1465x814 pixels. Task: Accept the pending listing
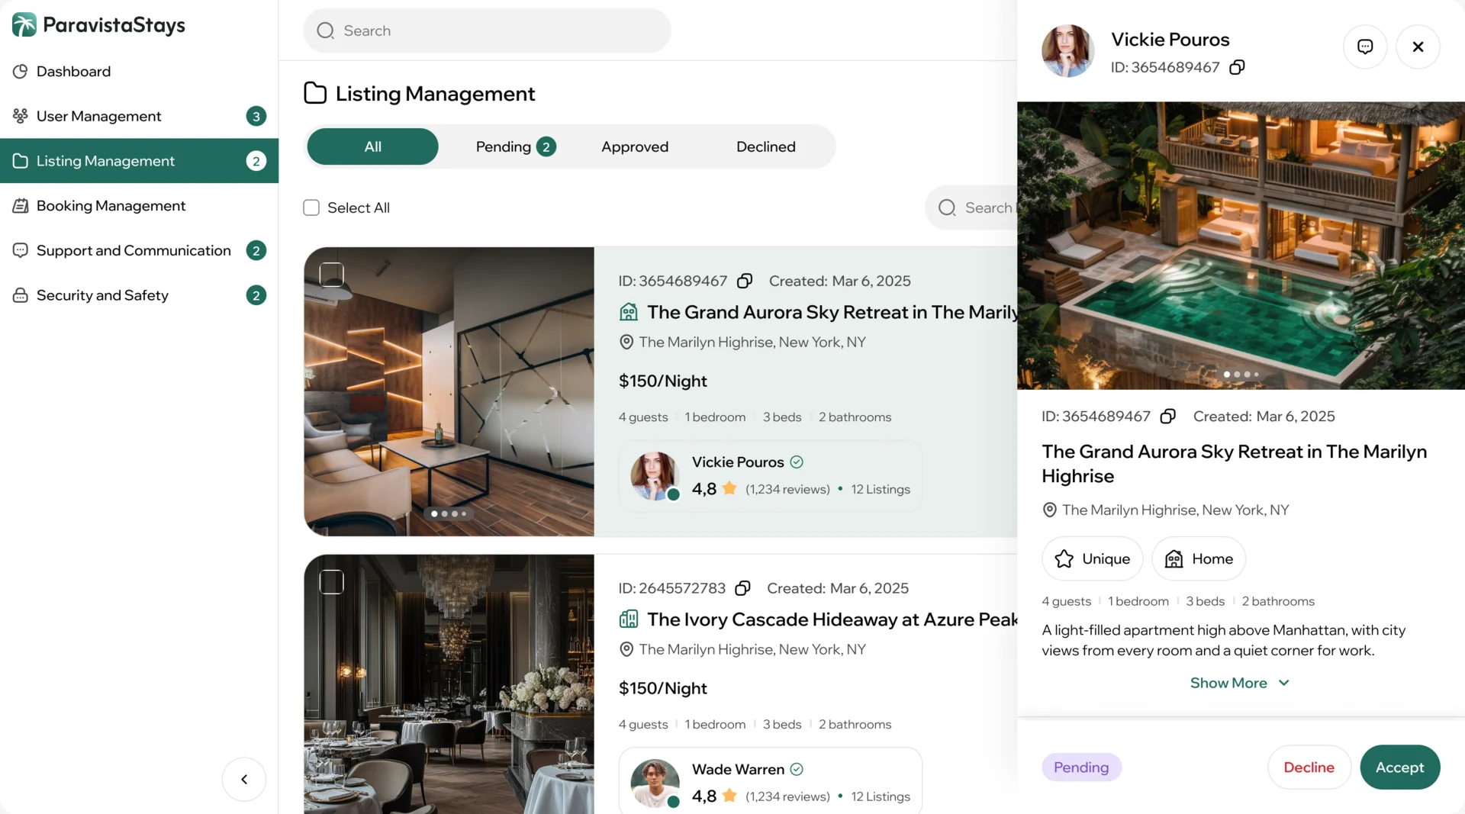[1400, 767]
